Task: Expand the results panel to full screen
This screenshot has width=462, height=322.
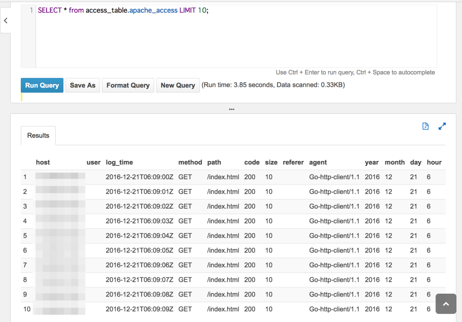Action: coord(442,126)
